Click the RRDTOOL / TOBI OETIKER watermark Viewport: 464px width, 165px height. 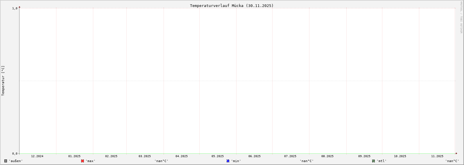click(461, 17)
